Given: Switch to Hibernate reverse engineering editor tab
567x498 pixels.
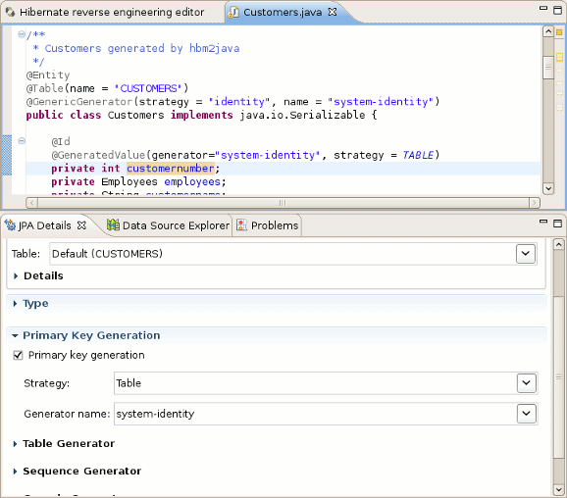Looking at the screenshot, I should pyautogui.click(x=112, y=13).
